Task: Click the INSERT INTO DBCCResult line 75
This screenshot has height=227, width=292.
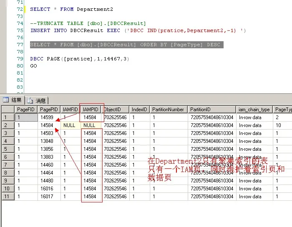Action: coord(138,30)
